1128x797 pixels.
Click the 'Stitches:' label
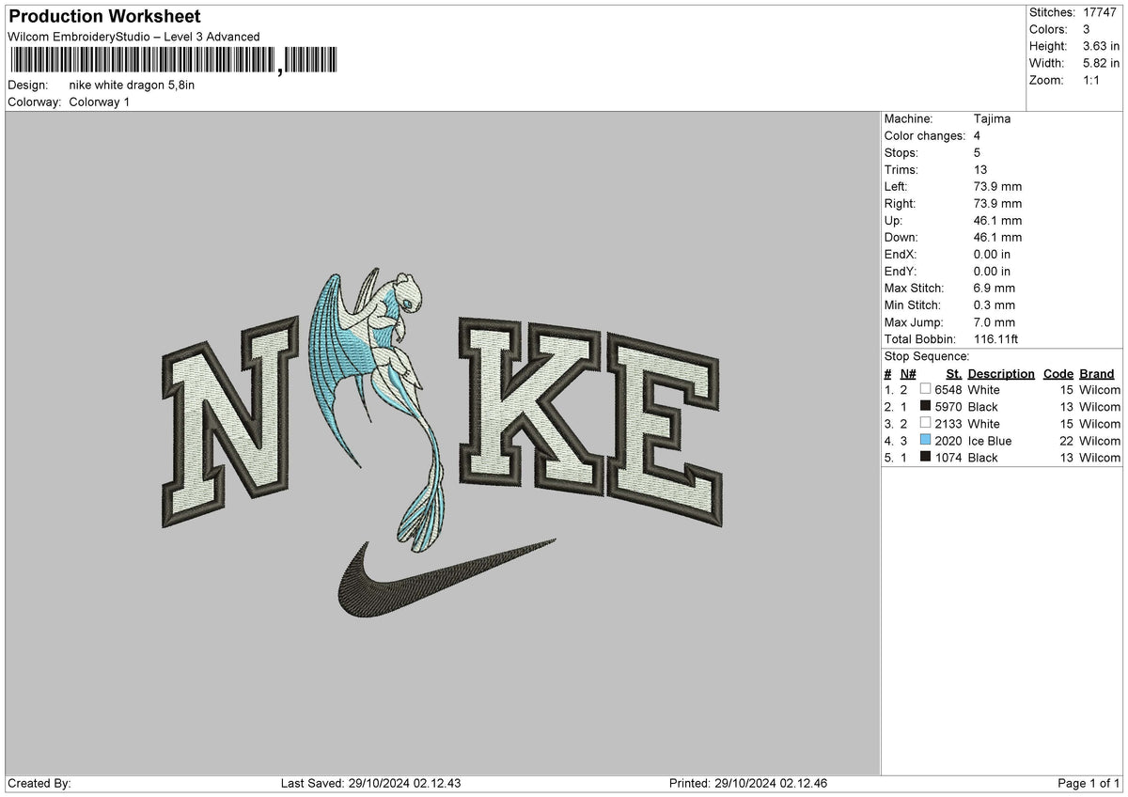pyautogui.click(x=1053, y=12)
